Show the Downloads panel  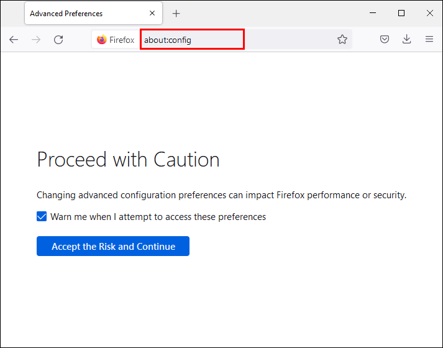click(x=407, y=40)
